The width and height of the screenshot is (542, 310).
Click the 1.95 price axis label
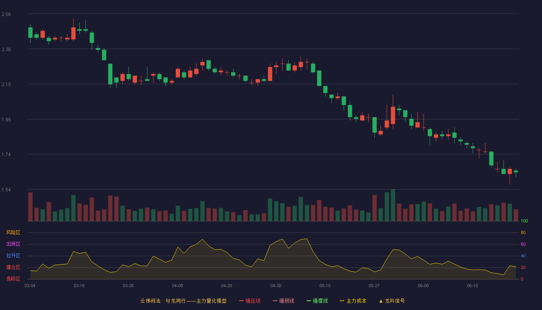click(6, 120)
